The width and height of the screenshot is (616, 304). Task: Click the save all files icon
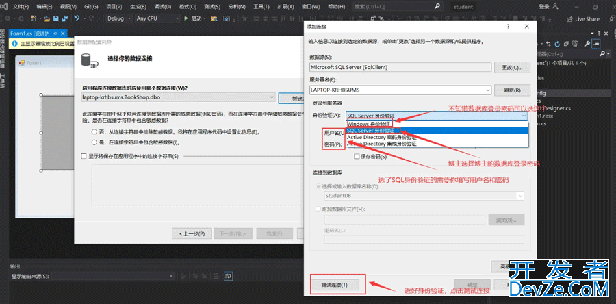(64, 18)
